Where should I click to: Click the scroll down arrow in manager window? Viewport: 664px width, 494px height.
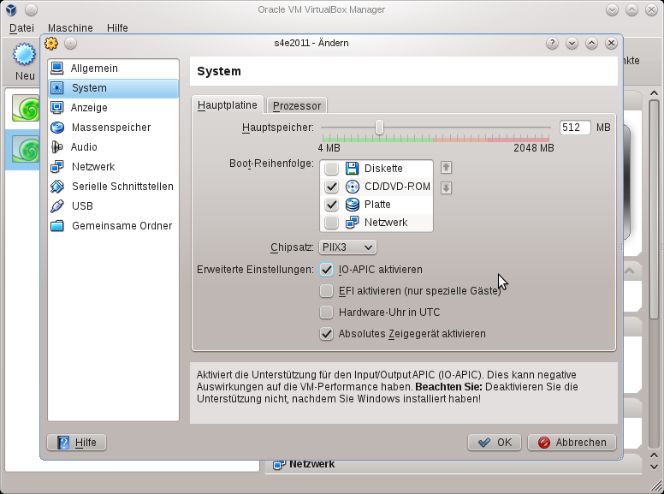pyautogui.click(x=654, y=467)
